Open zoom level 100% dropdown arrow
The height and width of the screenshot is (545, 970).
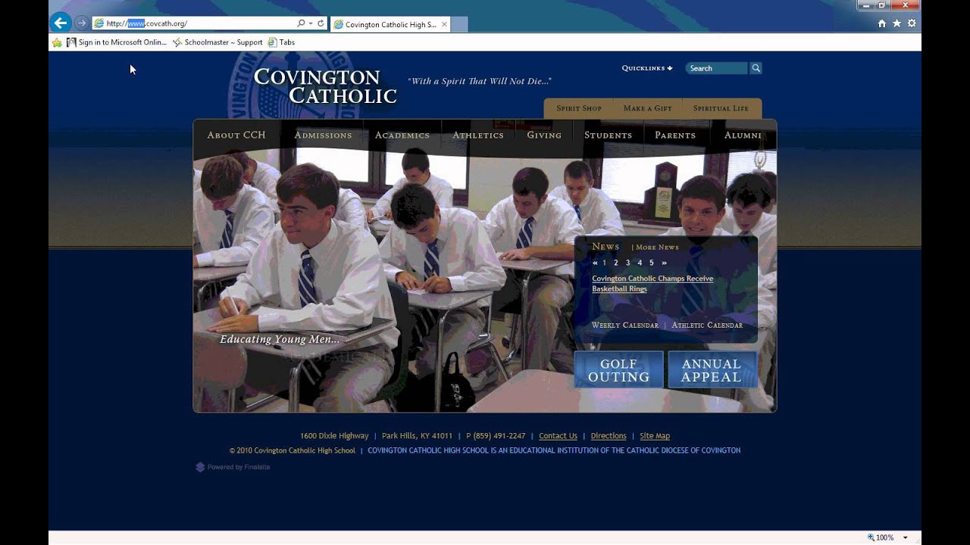click(905, 537)
